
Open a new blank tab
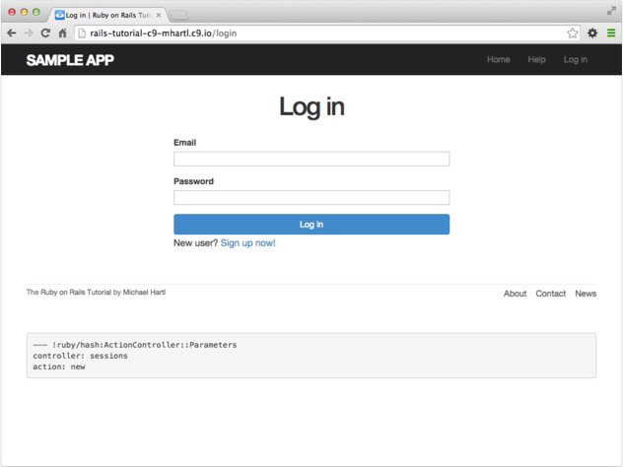(179, 16)
